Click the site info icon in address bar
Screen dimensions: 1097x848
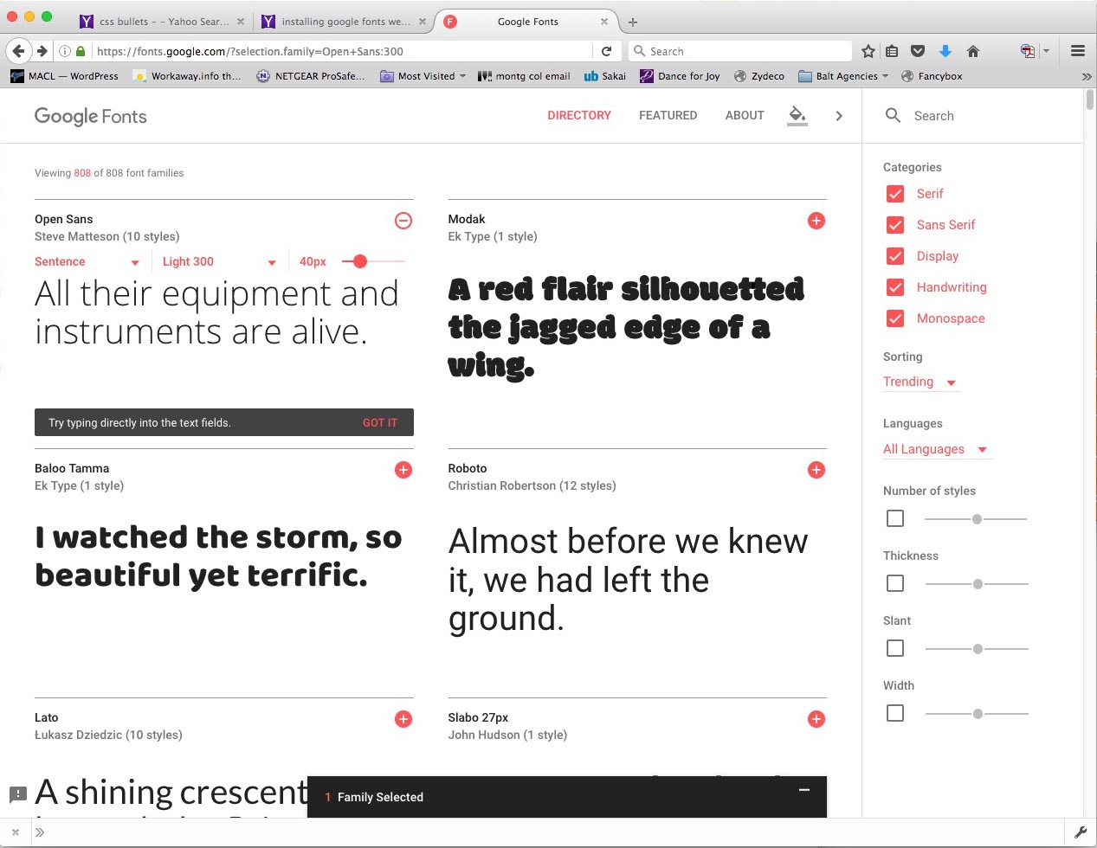click(65, 51)
